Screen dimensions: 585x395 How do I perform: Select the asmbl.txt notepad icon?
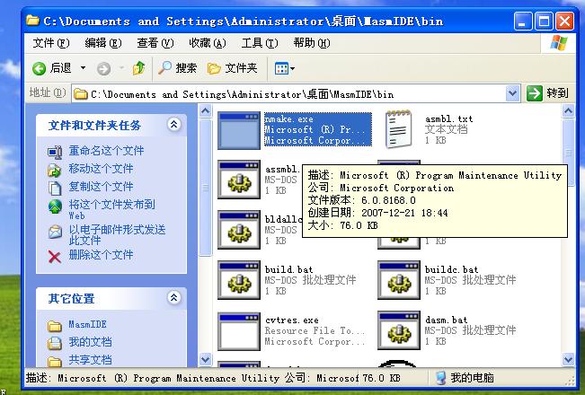(x=399, y=129)
